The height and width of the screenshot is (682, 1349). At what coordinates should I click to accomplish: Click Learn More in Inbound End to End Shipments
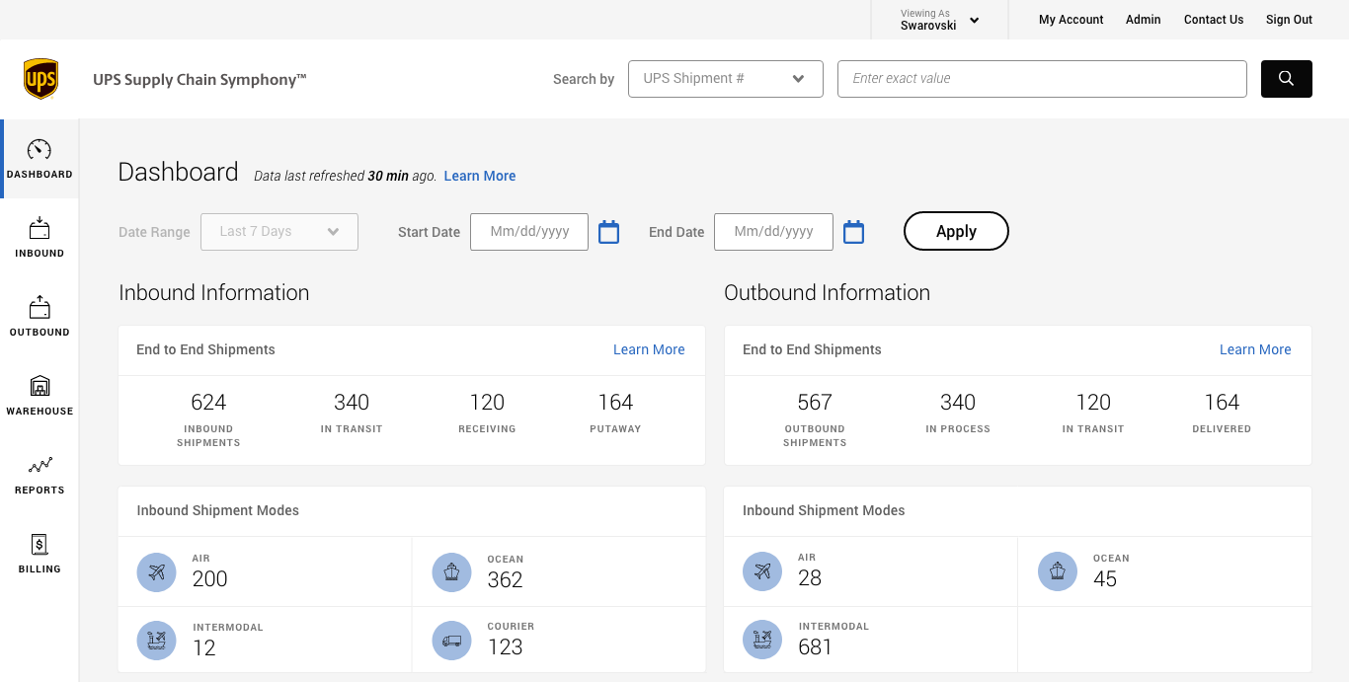click(x=649, y=349)
